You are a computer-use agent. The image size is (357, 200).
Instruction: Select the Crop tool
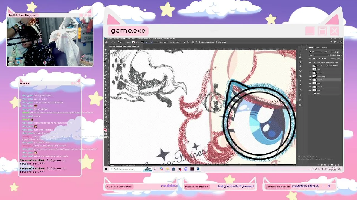[x=105, y=62]
